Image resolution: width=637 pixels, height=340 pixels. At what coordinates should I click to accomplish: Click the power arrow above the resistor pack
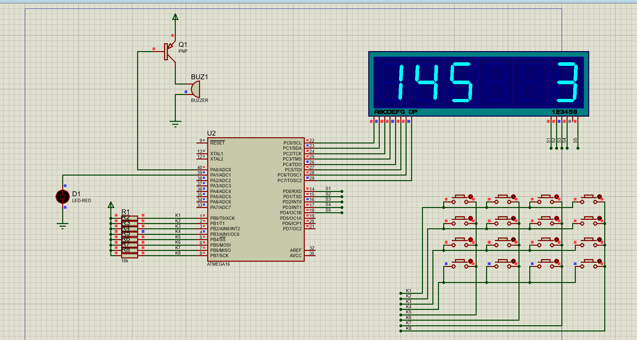(111, 205)
